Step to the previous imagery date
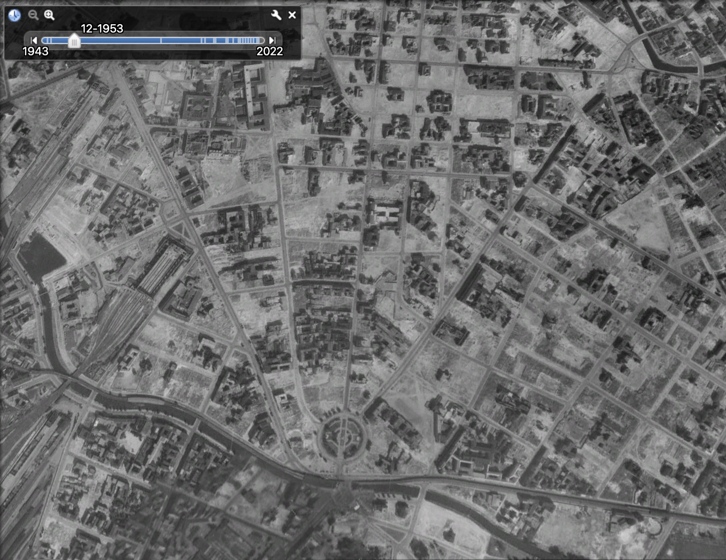The height and width of the screenshot is (560, 726). point(34,40)
